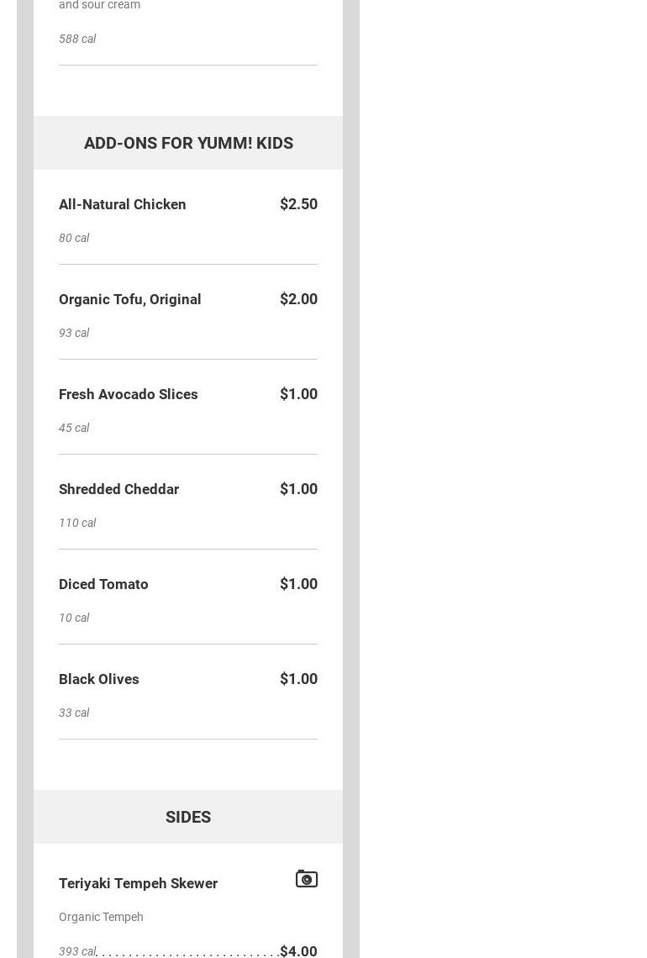Choose the Fresh Avocado Slices item
This screenshot has height=958, width=647.
coord(129,394)
